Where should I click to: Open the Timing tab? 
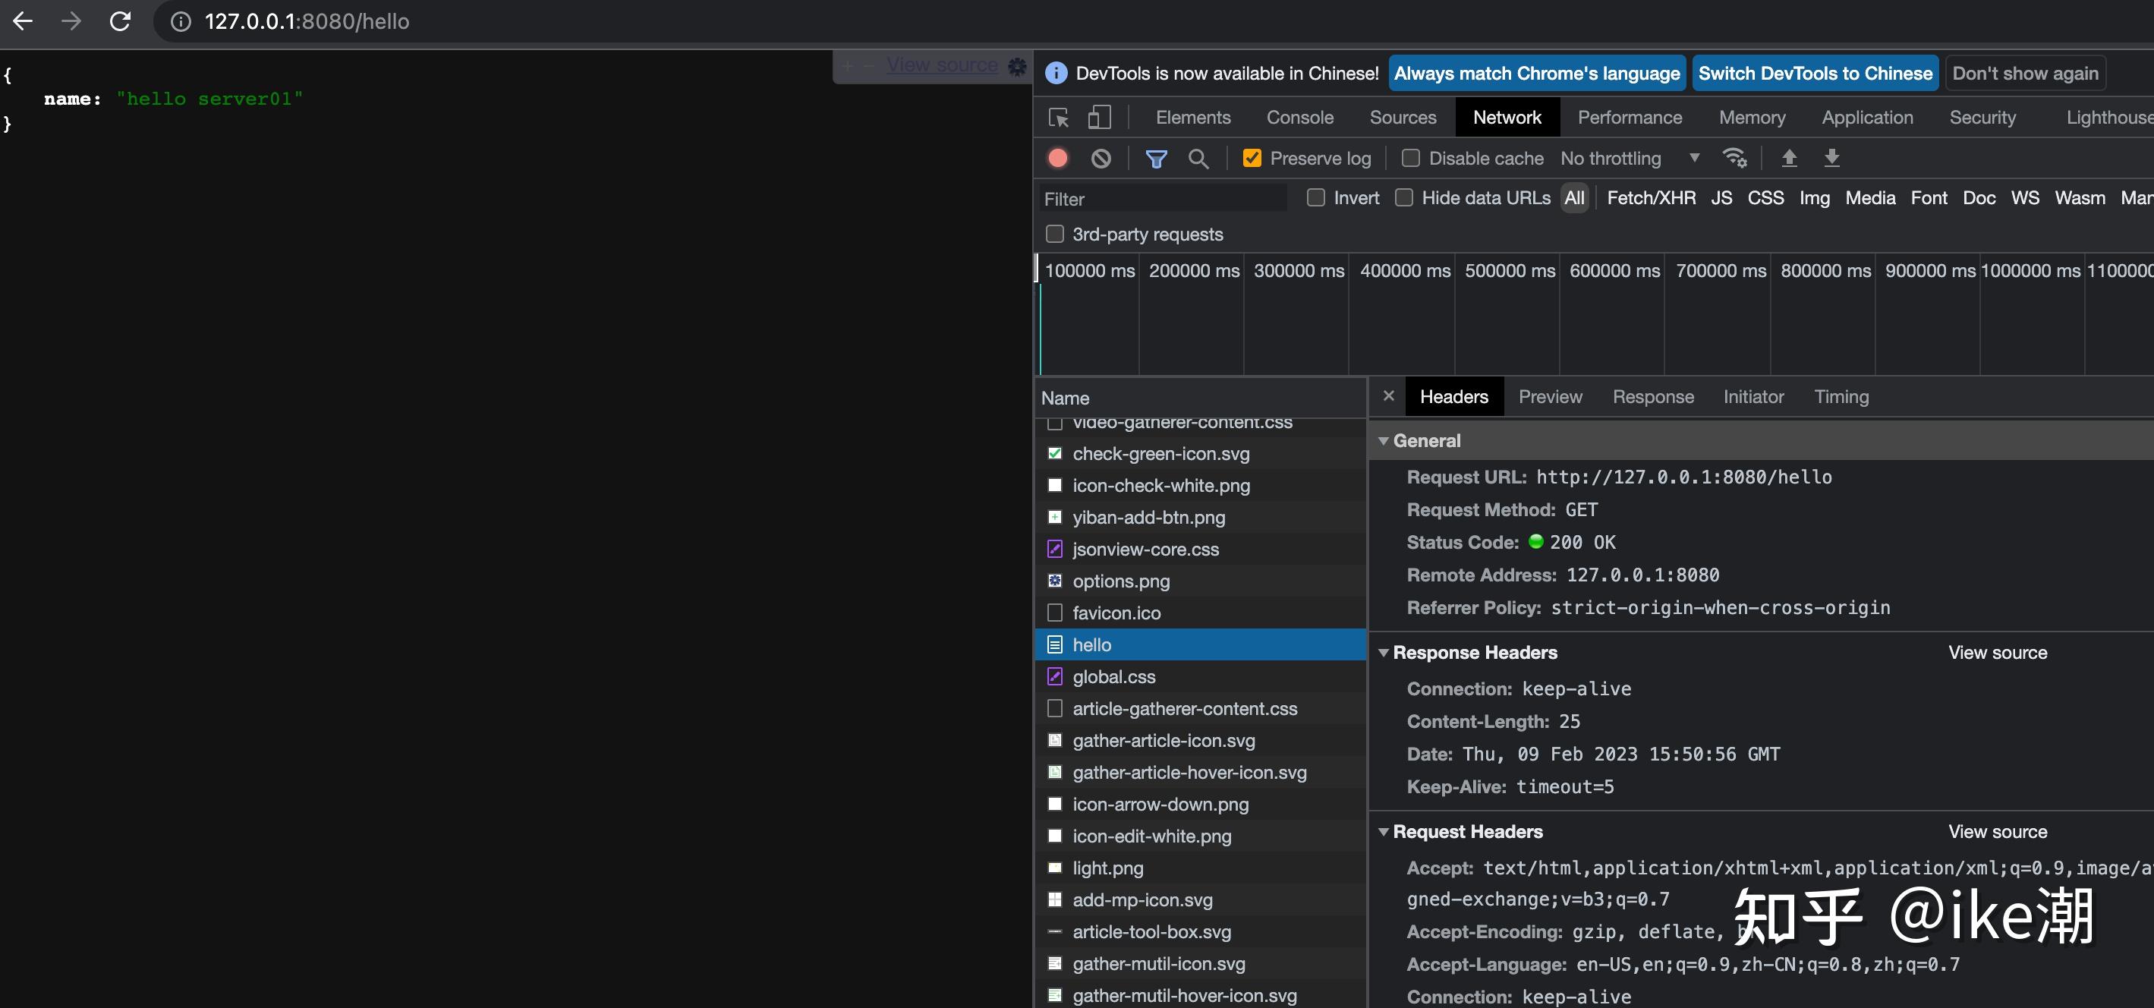point(1841,396)
